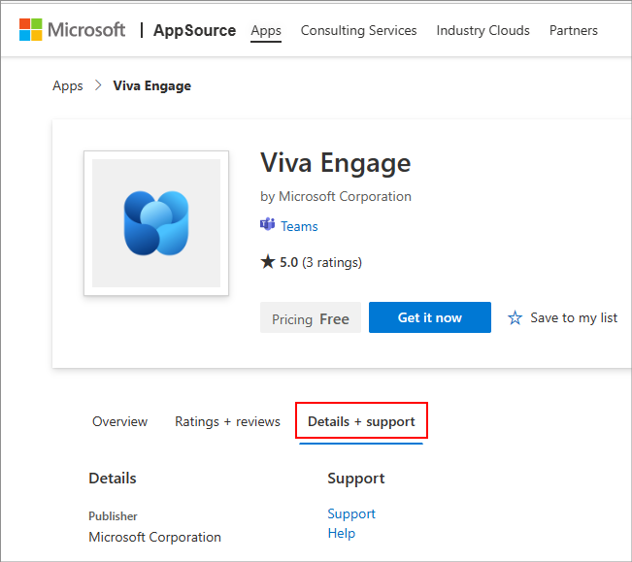
Task: Open the Teams product link
Action: coord(299,226)
